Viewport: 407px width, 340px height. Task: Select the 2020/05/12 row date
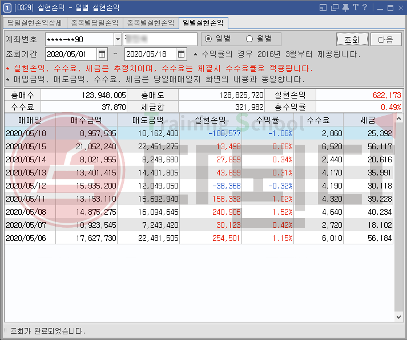pos(26,186)
